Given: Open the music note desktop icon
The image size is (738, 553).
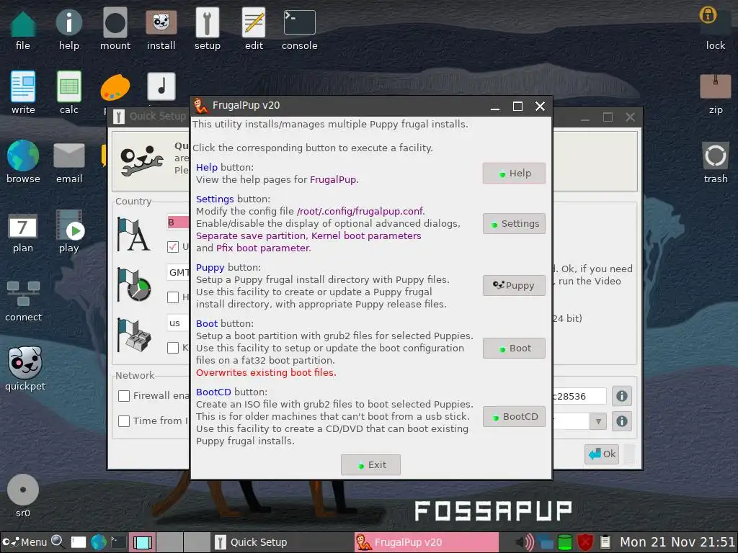Looking at the screenshot, I should point(161,86).
